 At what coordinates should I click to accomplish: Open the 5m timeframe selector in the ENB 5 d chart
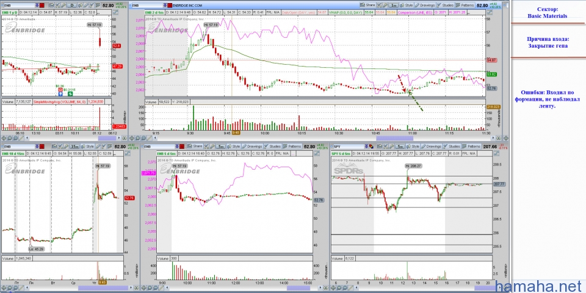[221, 146]
